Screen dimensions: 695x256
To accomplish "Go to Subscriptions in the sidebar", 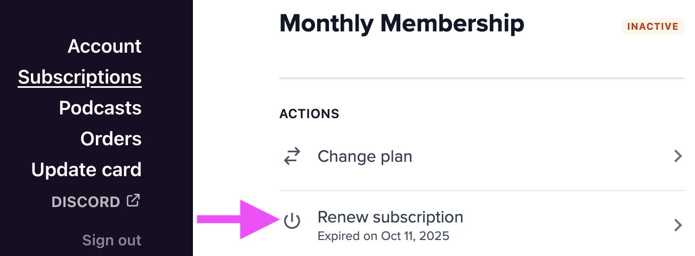I will [80, 77].
